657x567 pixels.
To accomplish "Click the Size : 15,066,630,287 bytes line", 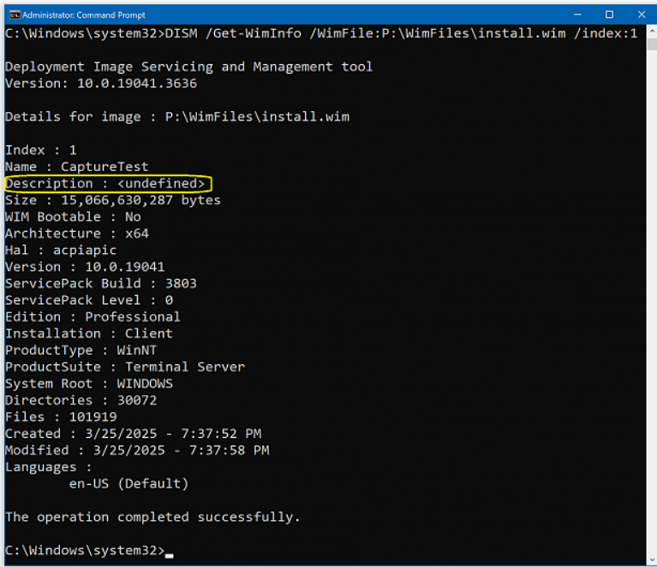I will (x=112, y=200).
